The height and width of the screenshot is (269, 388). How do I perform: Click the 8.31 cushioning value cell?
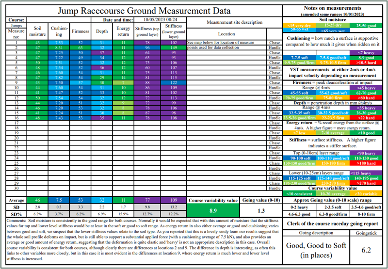pos(59,48)
